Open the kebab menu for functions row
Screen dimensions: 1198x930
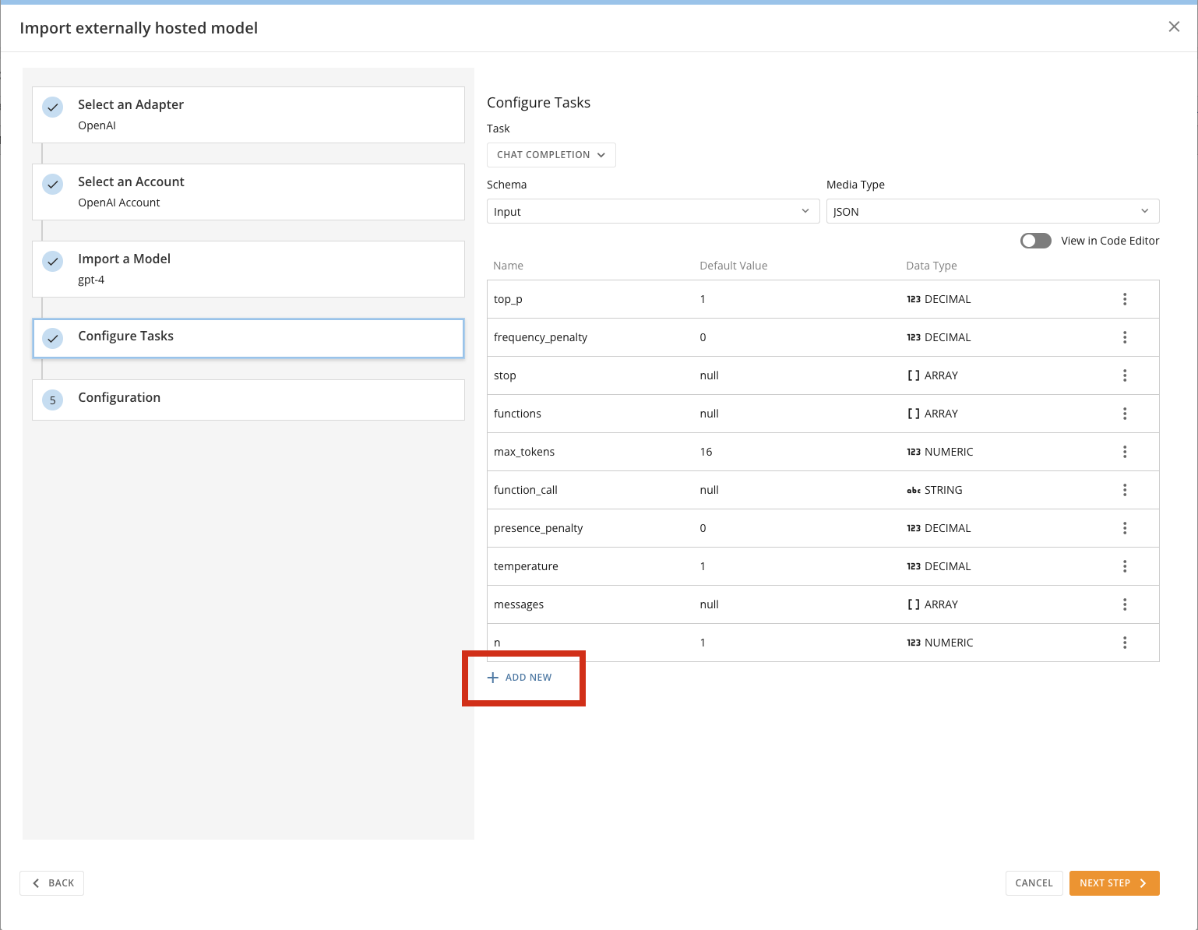click(1124, 414)
